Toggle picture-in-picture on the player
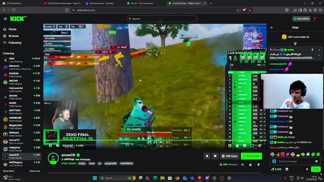The image size is (324, 182). [x=230, y=146]
